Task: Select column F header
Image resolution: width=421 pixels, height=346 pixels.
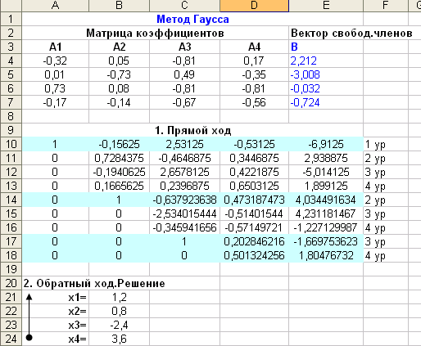Action: pyautogui.click(x=386, y=6)
